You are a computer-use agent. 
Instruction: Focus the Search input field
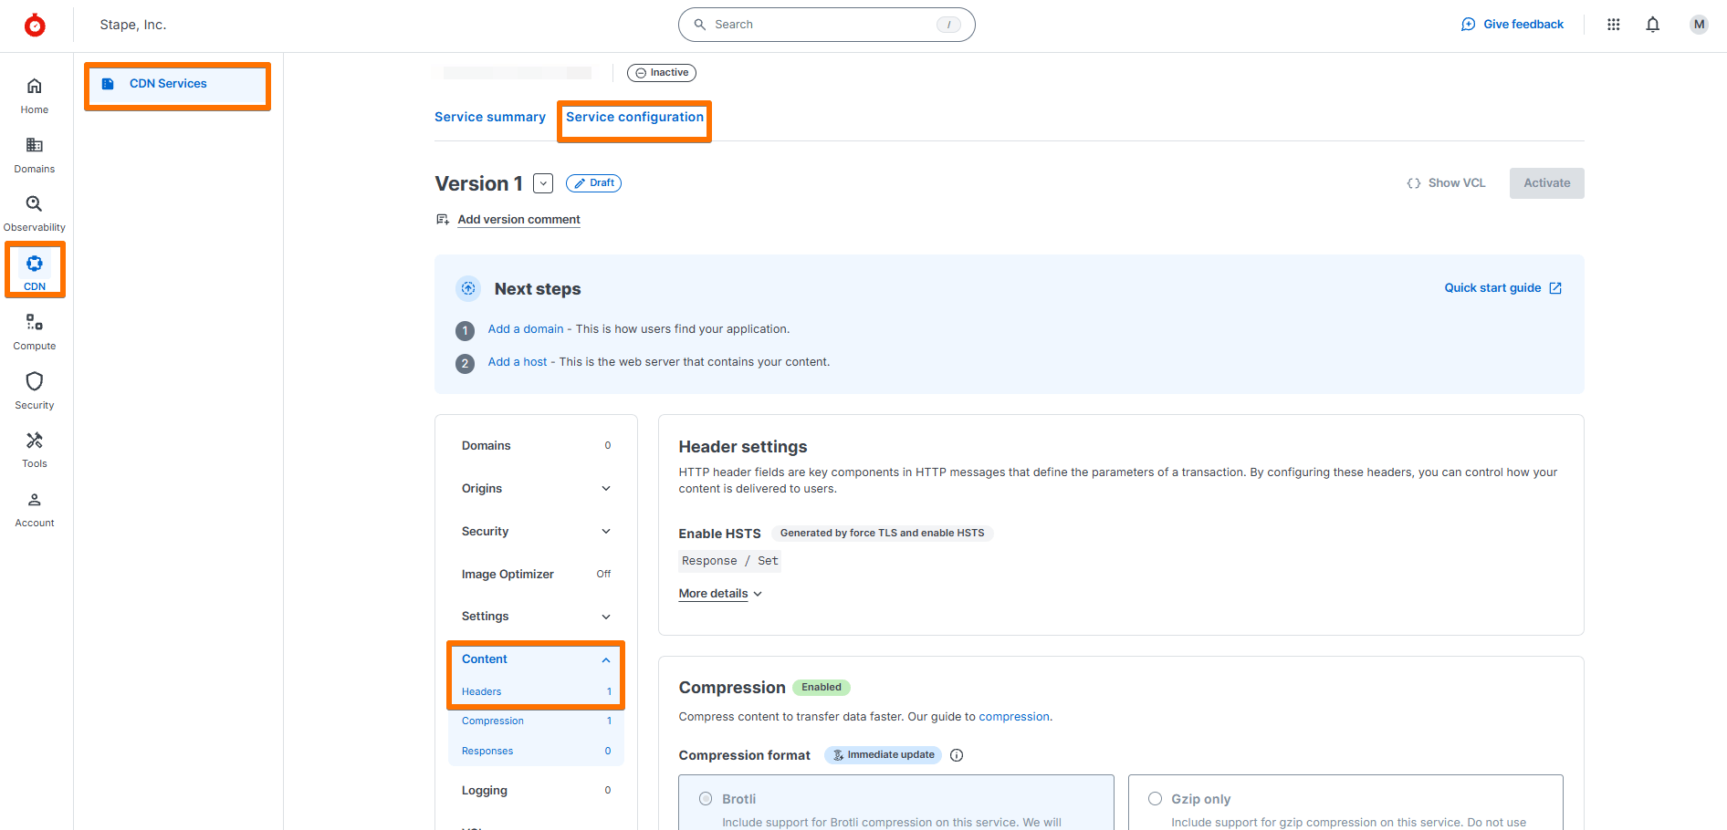pos(826,25)
